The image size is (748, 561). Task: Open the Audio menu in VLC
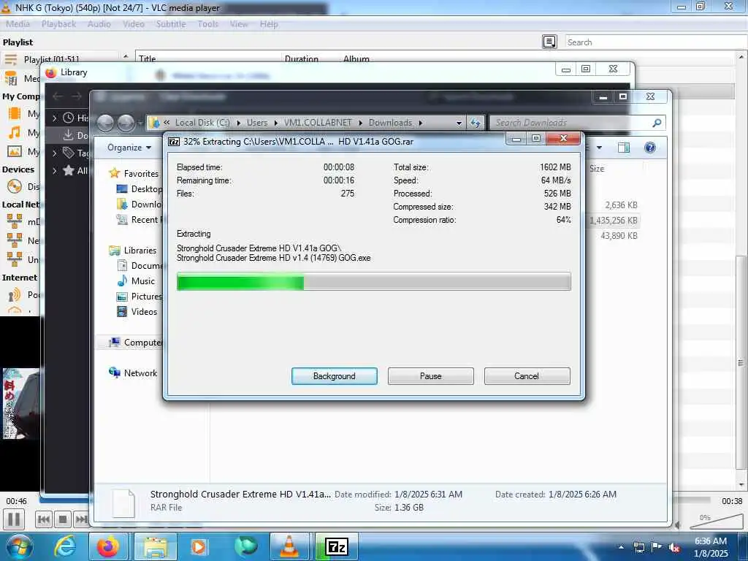coord(99,24)
